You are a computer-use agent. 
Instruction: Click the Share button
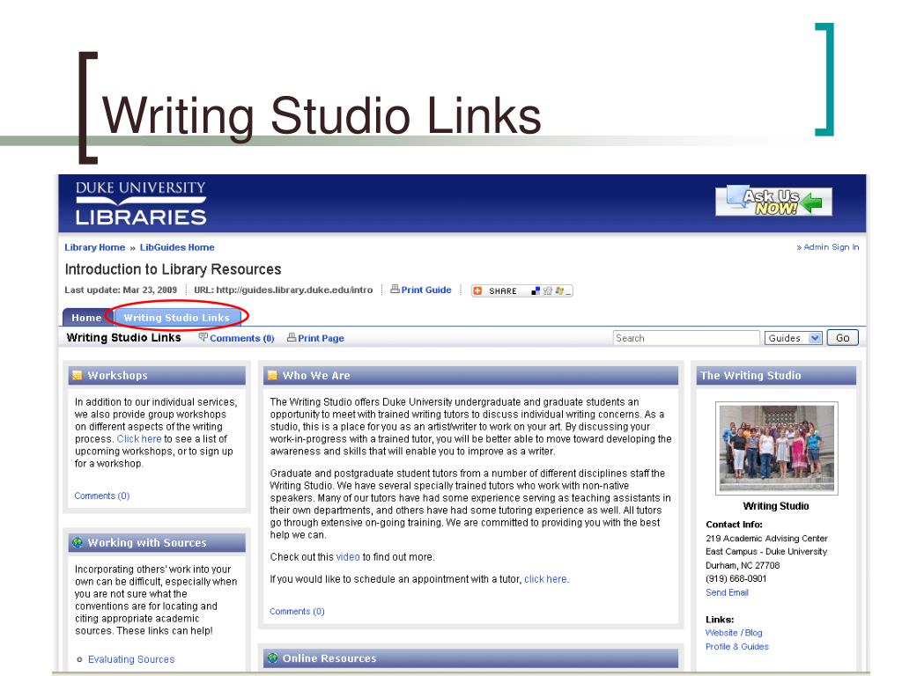521,290
